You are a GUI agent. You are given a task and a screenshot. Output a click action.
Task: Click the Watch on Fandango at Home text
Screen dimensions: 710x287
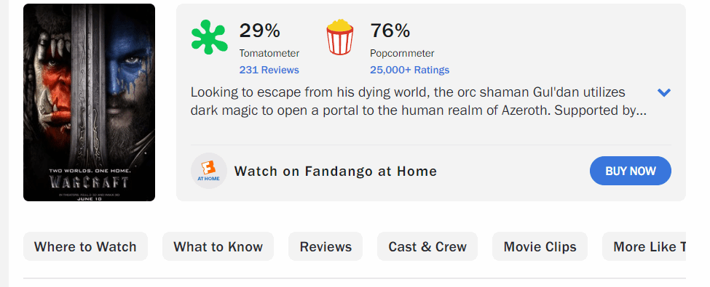pos(336,171)
